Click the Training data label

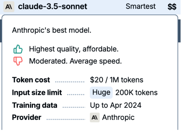(35, 105)
